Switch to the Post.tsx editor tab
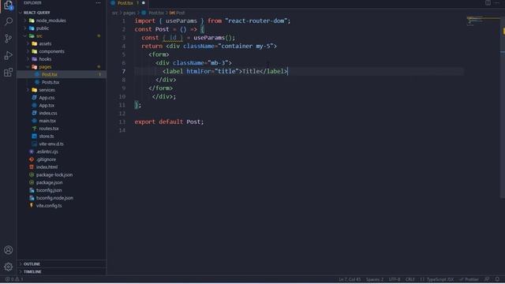This screenshot has height=284, width=505. pyautogui.click(x=125, y=3)
